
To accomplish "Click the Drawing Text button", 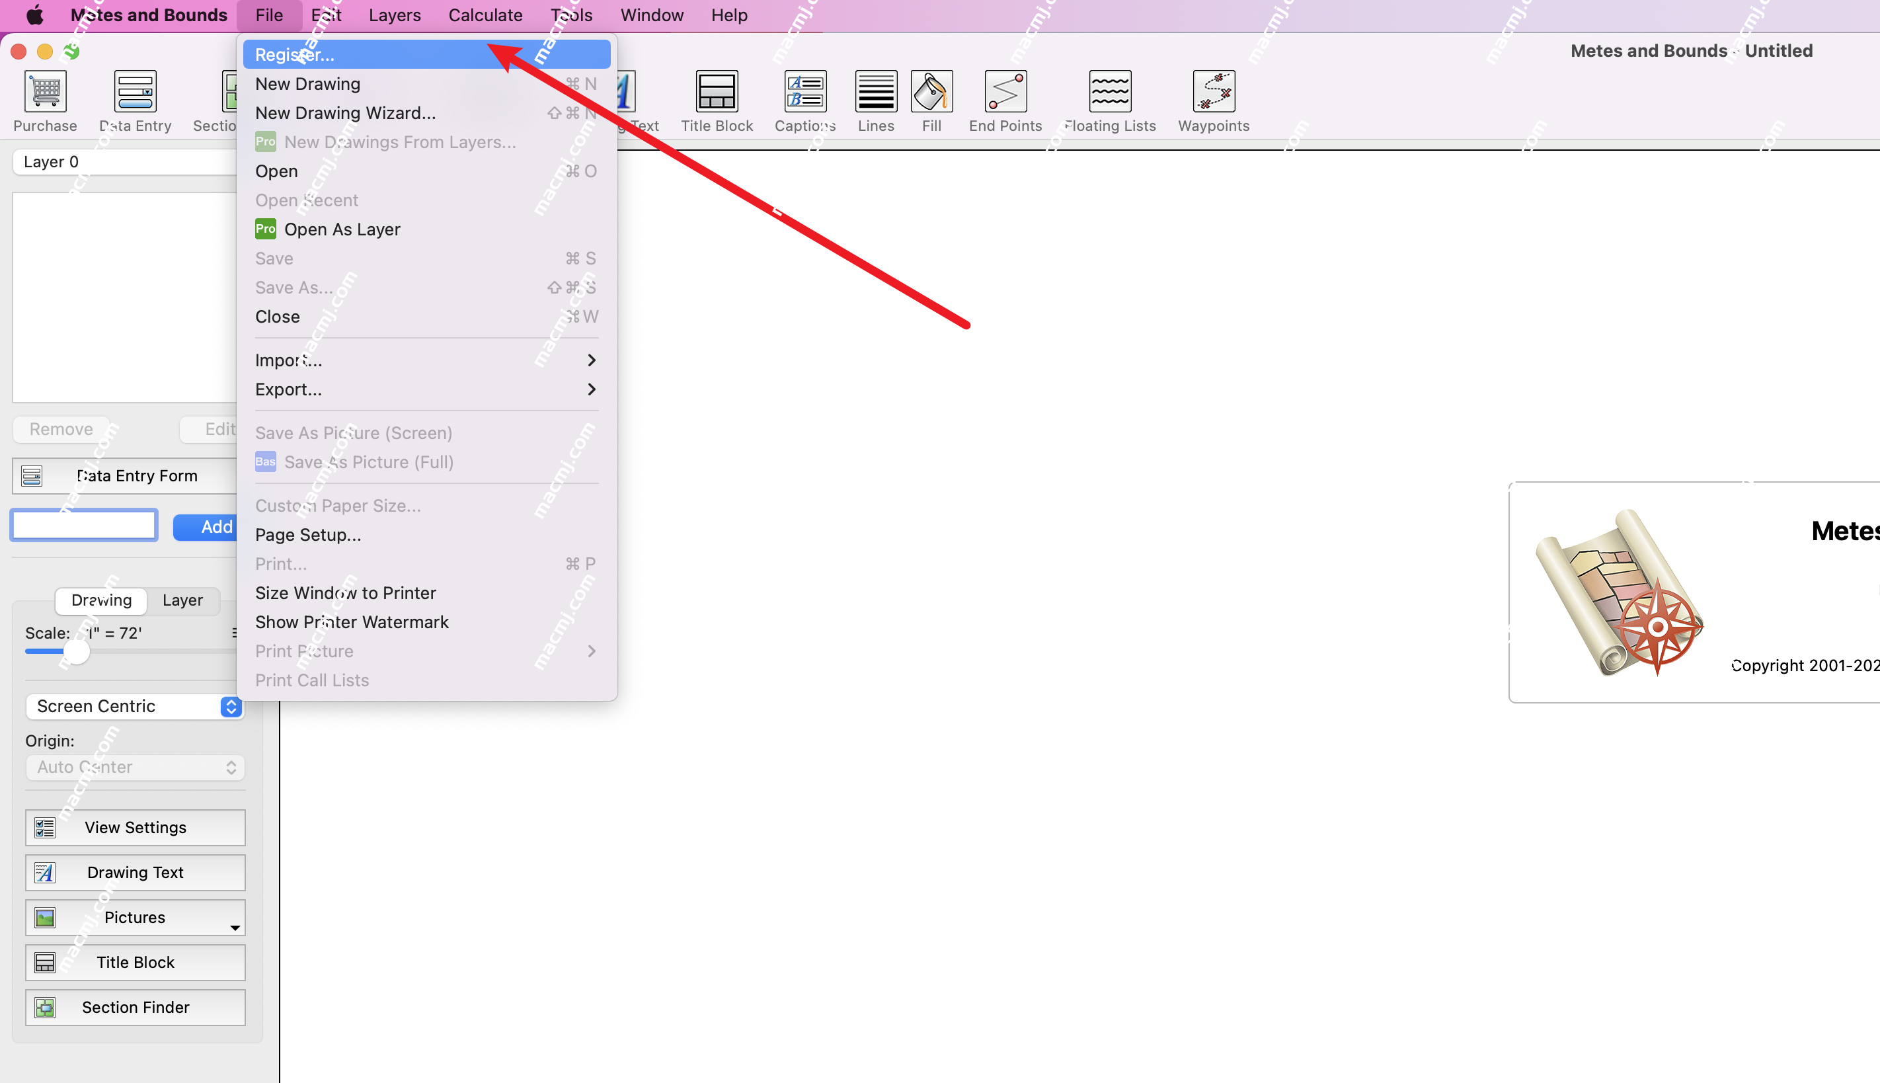I will click(136, 873).
